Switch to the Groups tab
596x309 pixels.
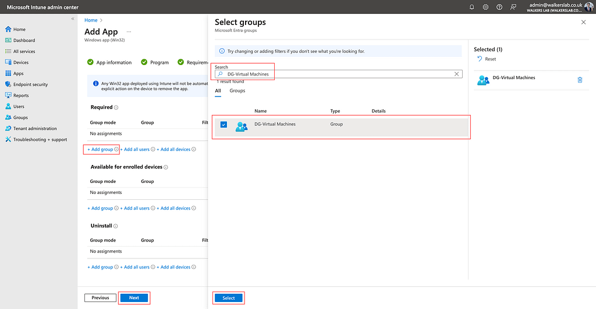[237, 91]
